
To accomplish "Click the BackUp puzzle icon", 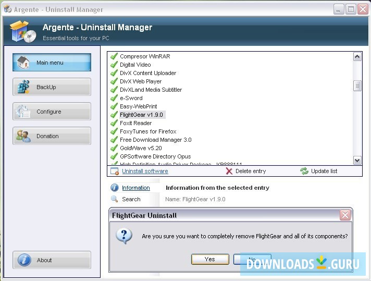I will tap(23, 87).
